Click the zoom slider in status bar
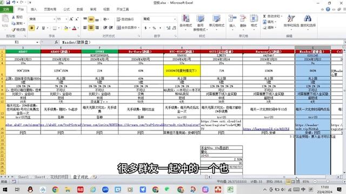 point(328,182)
